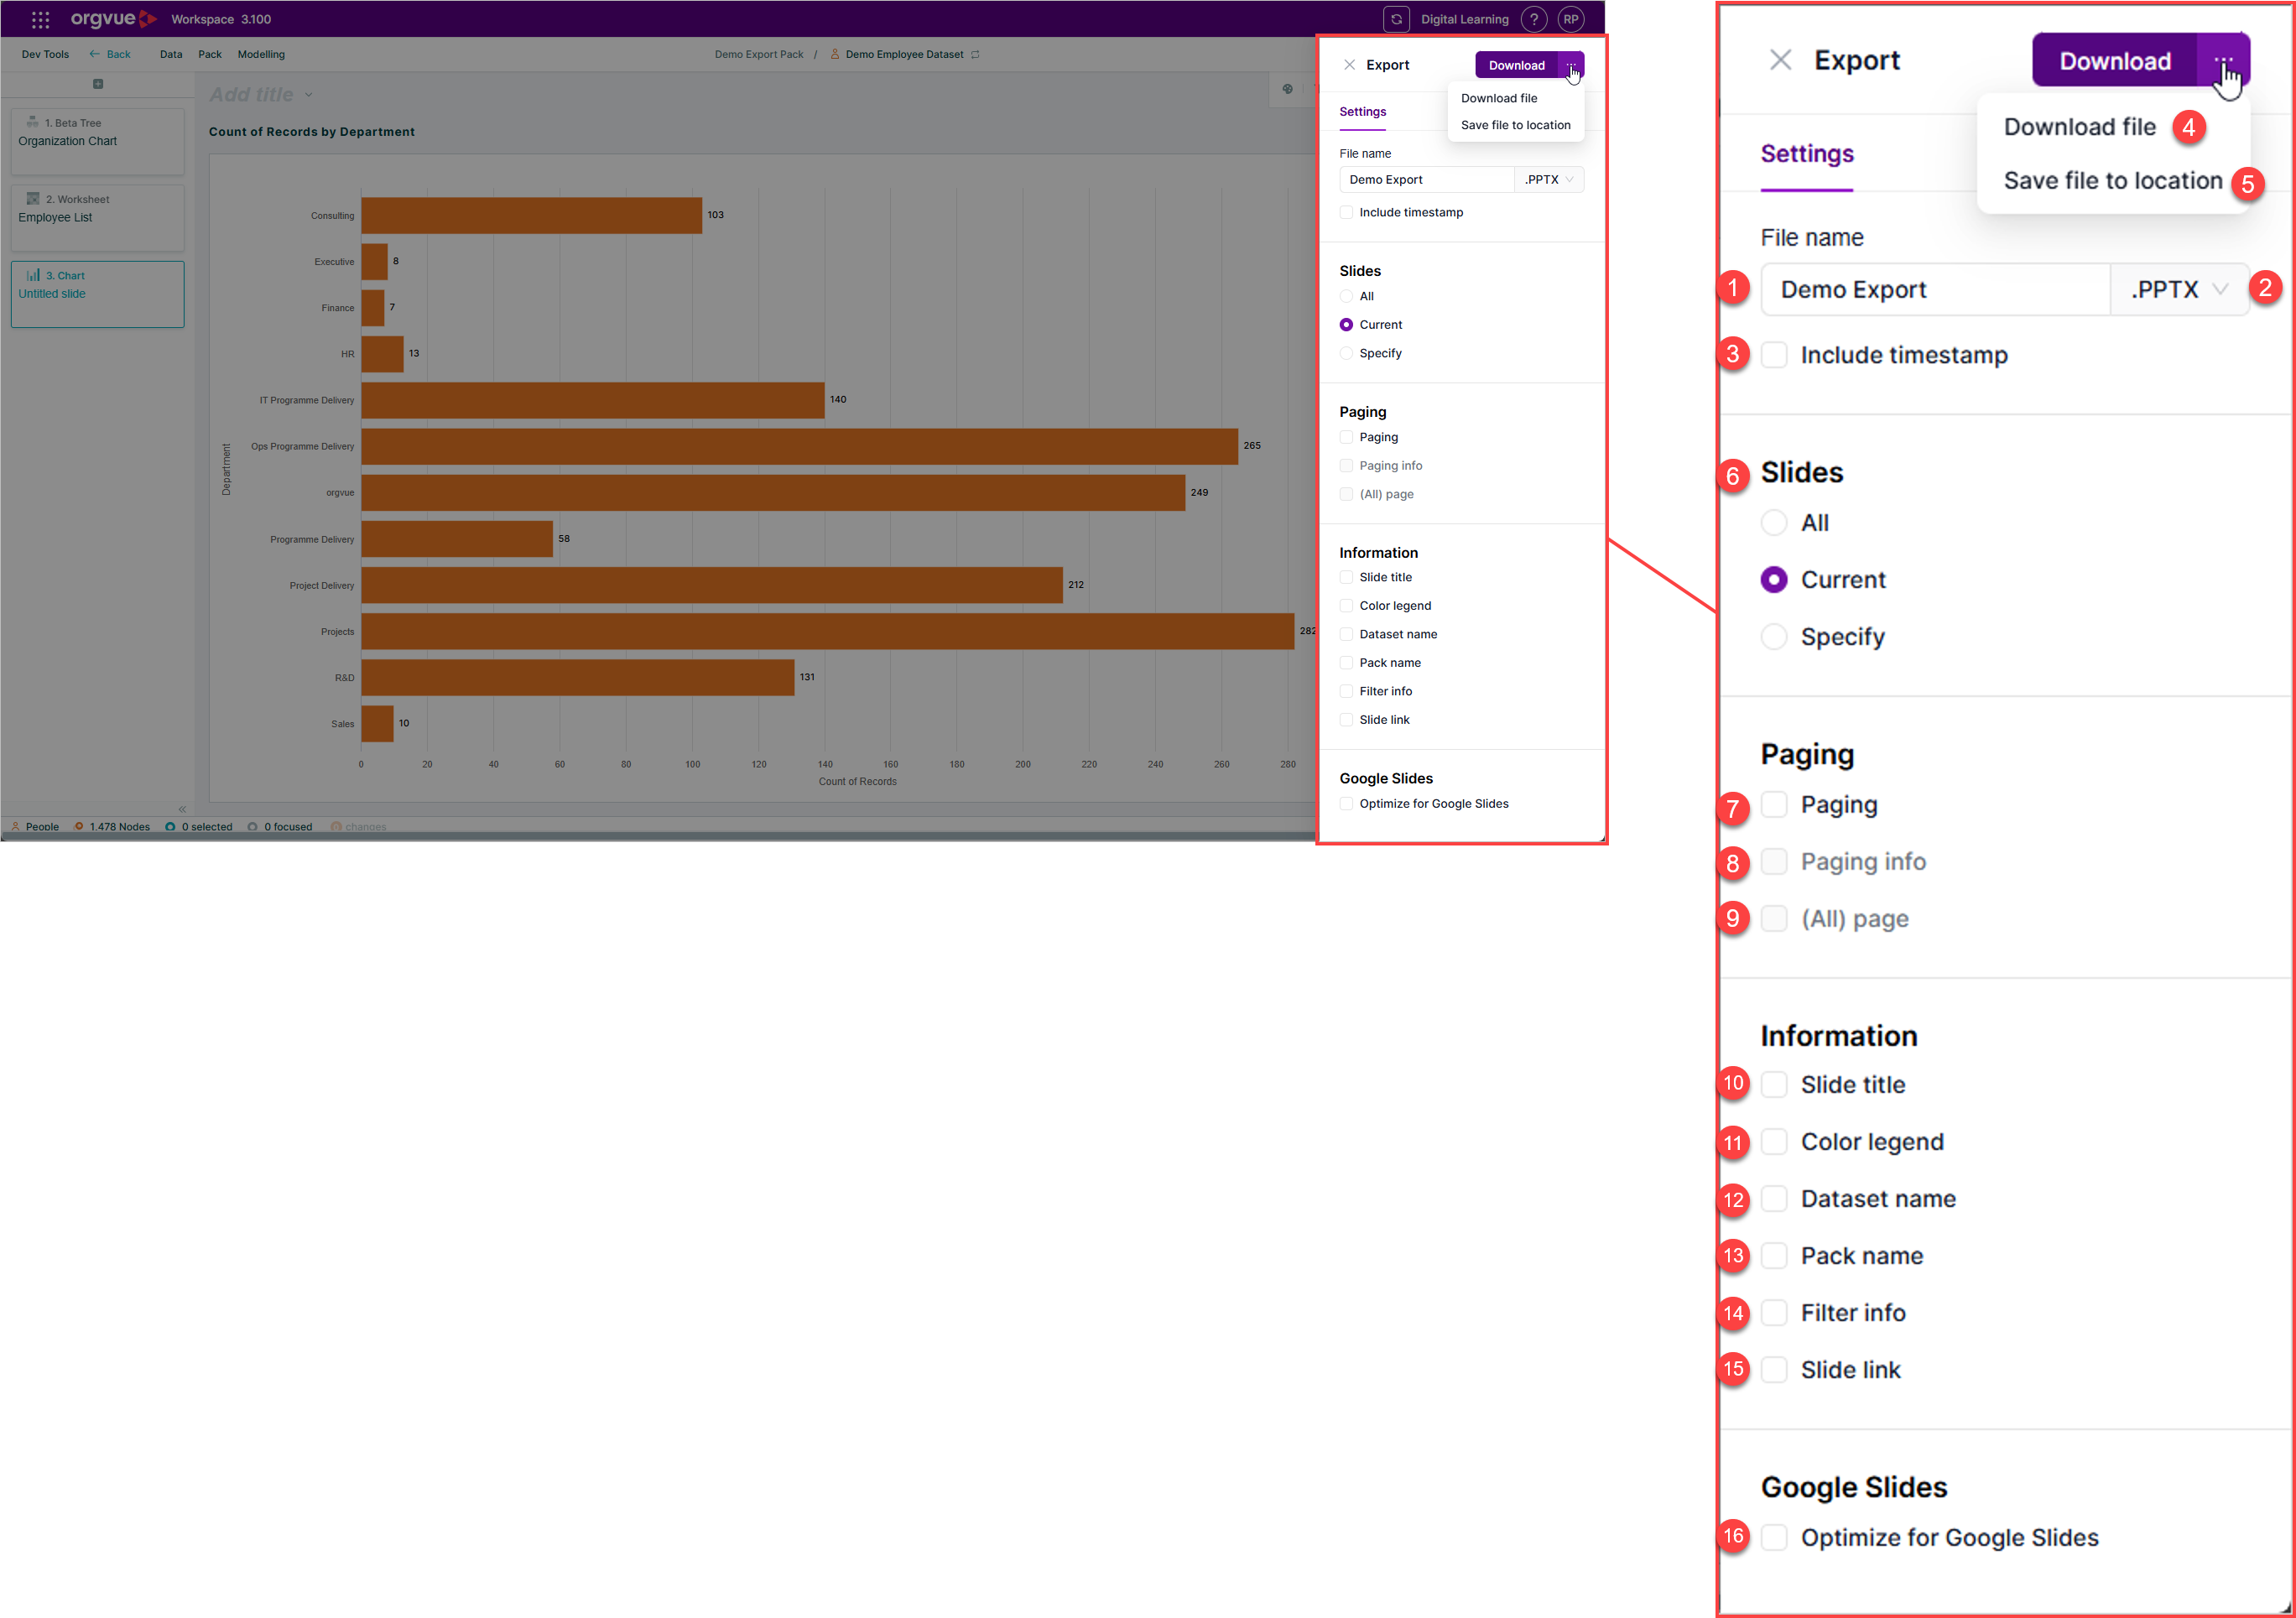Open three-dots beside Download in small panel
Image resolution: width=2296 pixels, height=1618 pixels.
coord(1571,65)
